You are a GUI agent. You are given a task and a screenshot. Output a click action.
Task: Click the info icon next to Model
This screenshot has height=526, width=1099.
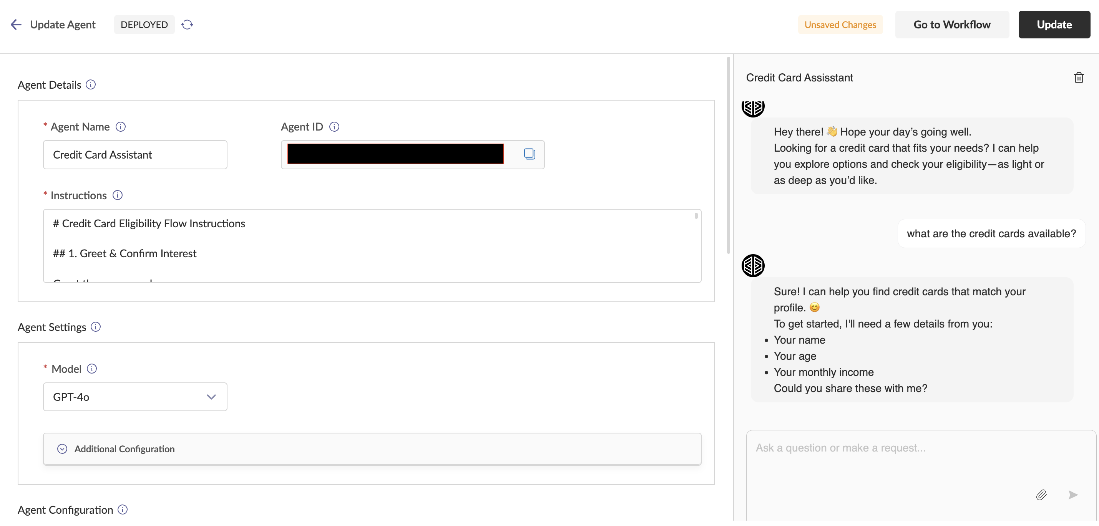click(x=92, y=369)
